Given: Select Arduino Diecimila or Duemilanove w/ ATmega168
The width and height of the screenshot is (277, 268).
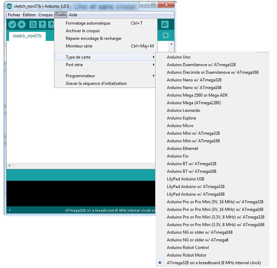Looking at the screenshot, I should [x=213, y=72].
